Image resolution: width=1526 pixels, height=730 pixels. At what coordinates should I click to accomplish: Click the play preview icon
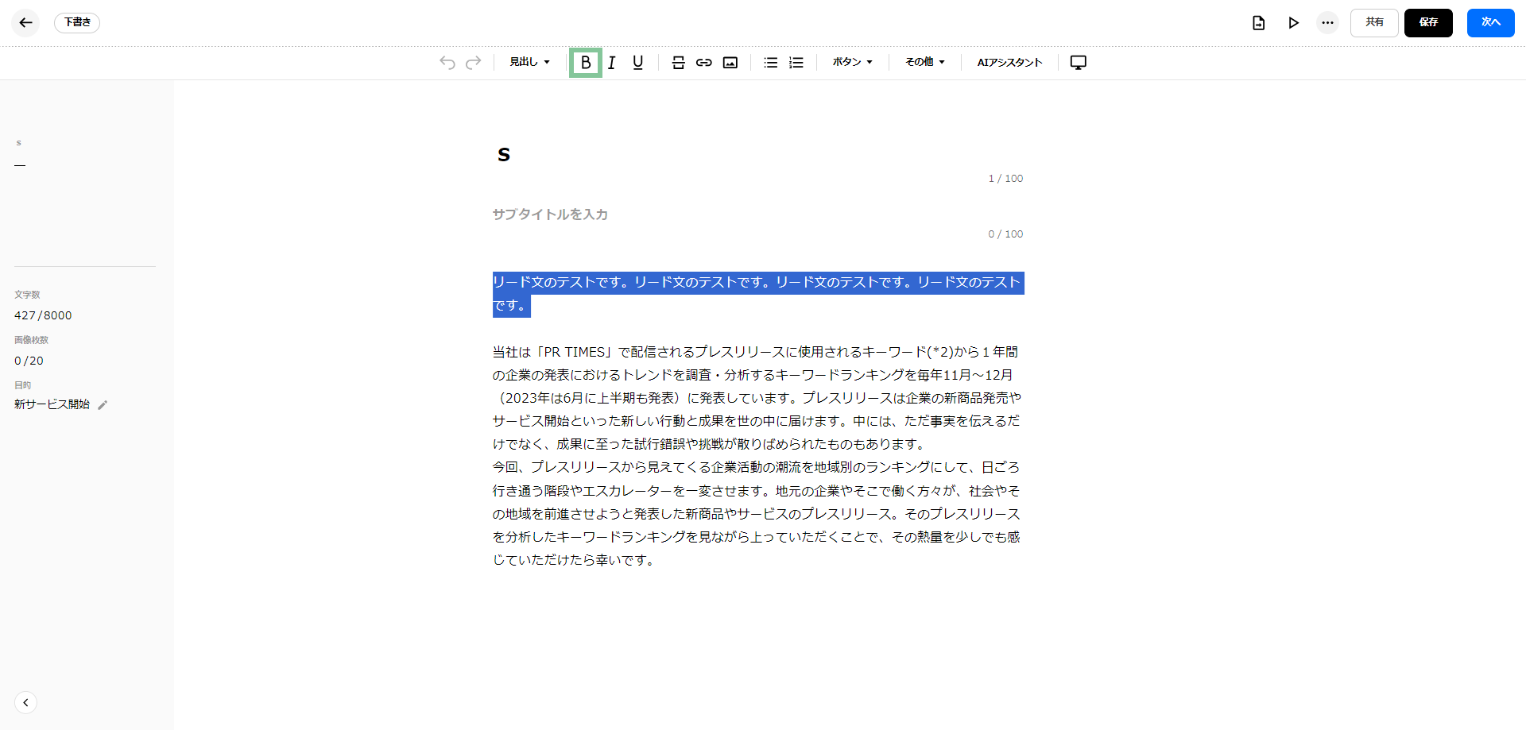pyautogui.click(x=1293, y=23)
